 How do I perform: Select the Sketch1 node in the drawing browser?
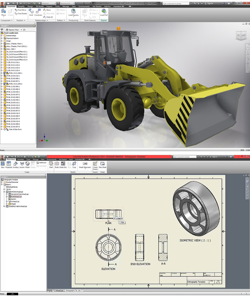[x=13, y=199]
